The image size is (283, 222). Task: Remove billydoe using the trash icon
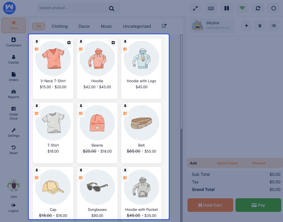pos(260,25)
